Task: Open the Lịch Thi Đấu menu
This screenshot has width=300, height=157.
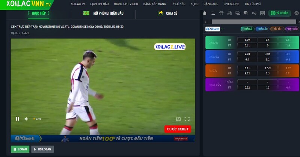Action: pyautogui.click(x=99, y=4)
